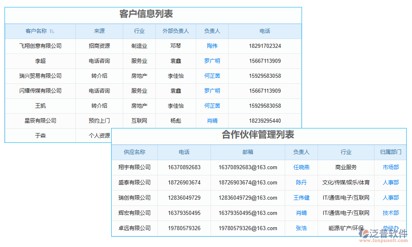Image resolution: width=412 pixels, height=247 pixels.
Task: Select 陈丹 responsible person link
Action: point(301,182)
